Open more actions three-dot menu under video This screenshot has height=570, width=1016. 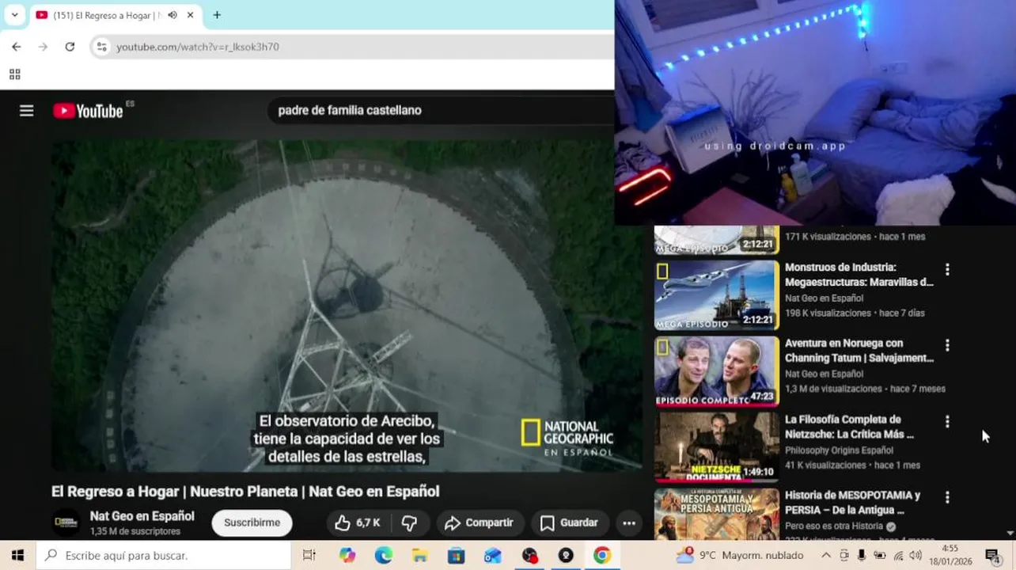pos(629,522)
